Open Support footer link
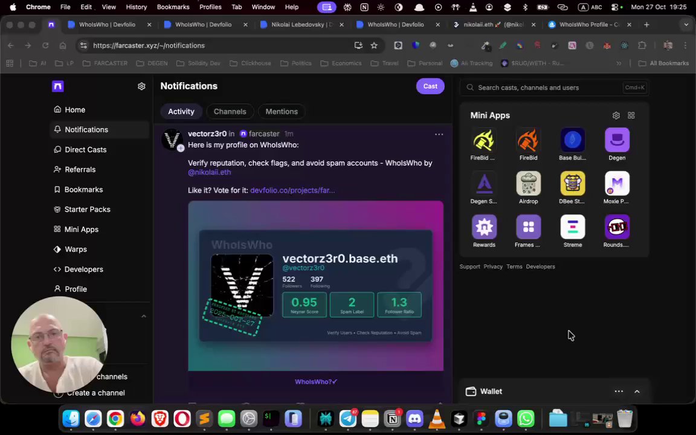 click(x=469, y=267)
